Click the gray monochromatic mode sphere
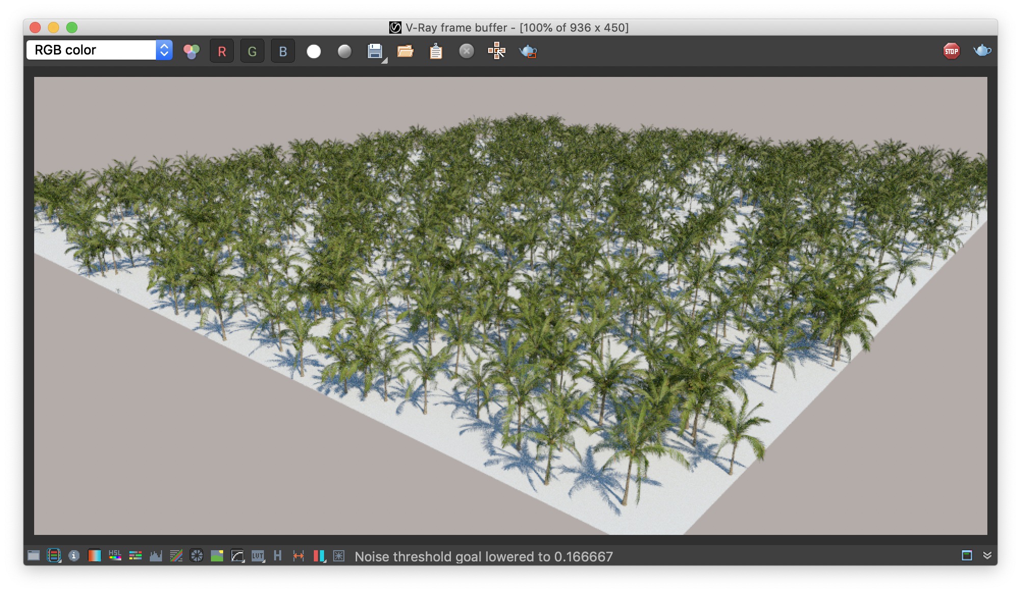Image resolution: width=1021 pixels, height=593 pixels. click(x=344, y=51)
